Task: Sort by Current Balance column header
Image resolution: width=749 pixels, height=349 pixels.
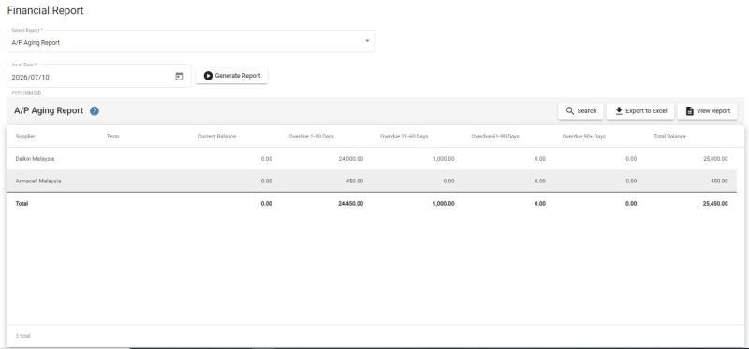Action: click(x=217, y=136)
